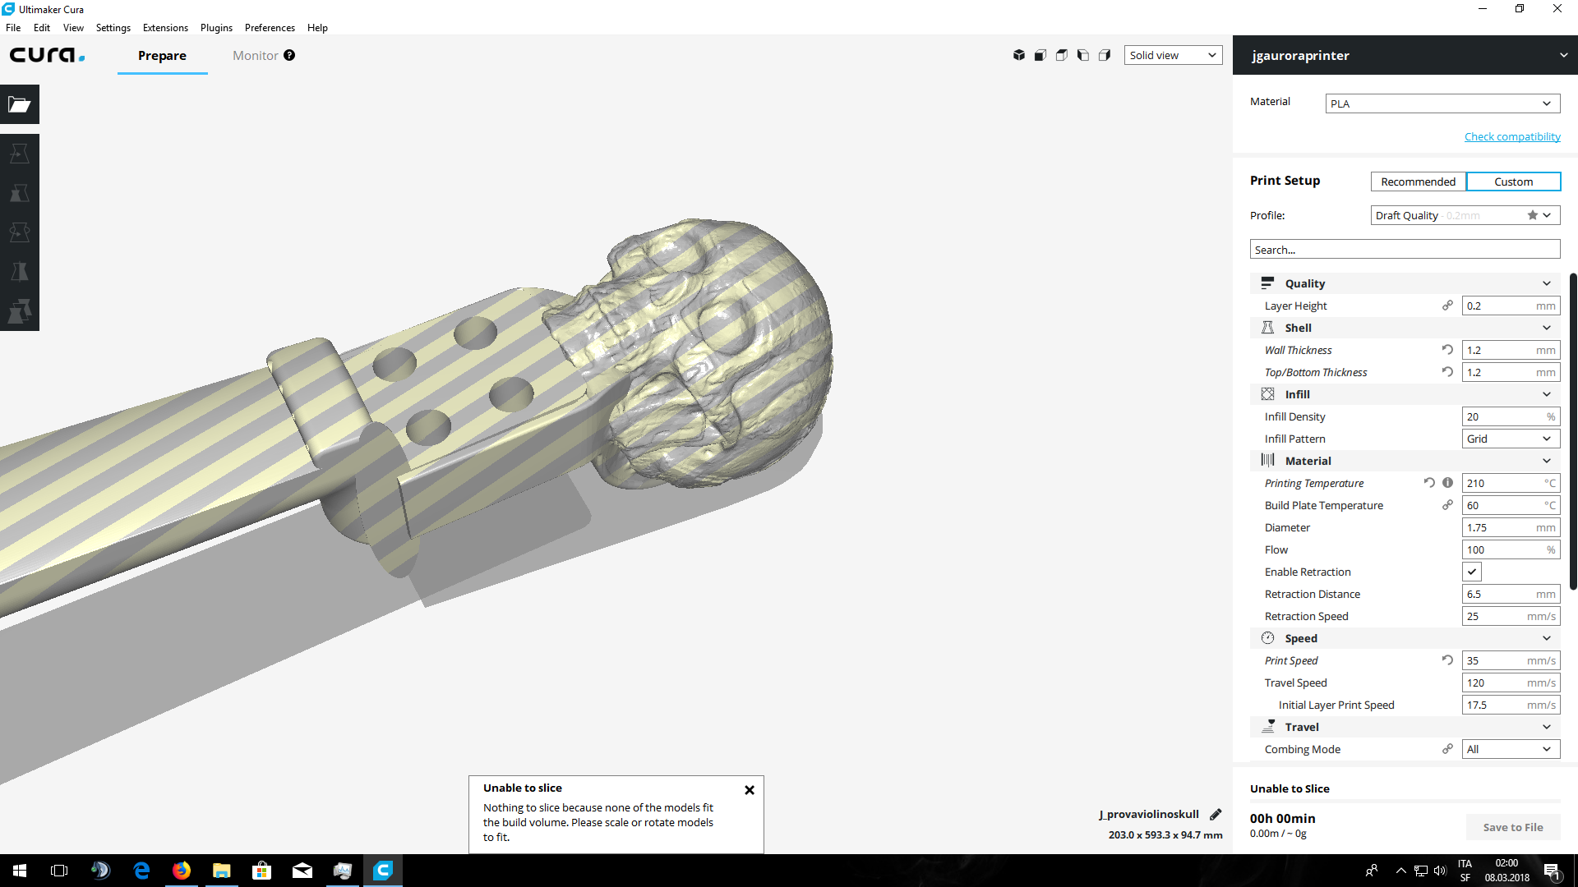The height and width of the screenshot is (887, 1578).
Task: Open the Edit menu
Action: point(42,27)
